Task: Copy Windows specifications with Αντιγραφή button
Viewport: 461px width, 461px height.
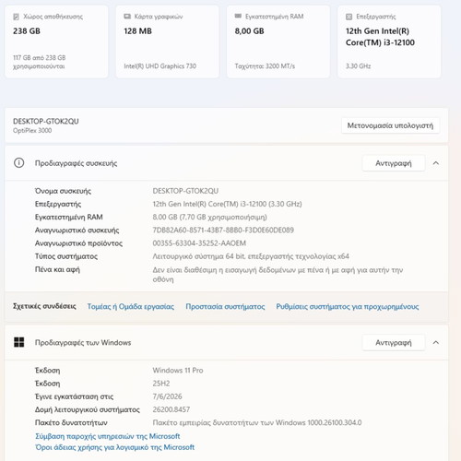Action: [x=394, y=342]
